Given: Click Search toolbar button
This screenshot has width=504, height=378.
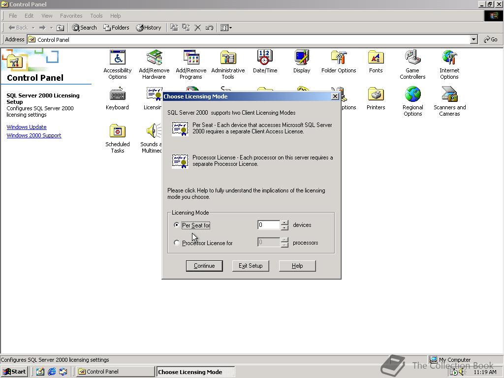Looking at the screenshot, I should pos(84,28).
